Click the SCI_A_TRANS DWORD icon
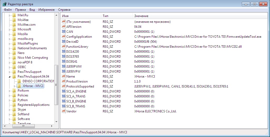 (x=64, y=96)
